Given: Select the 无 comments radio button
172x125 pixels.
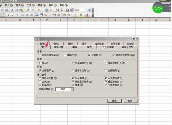Looking at the screenshot, I should [x=40, y=63].
